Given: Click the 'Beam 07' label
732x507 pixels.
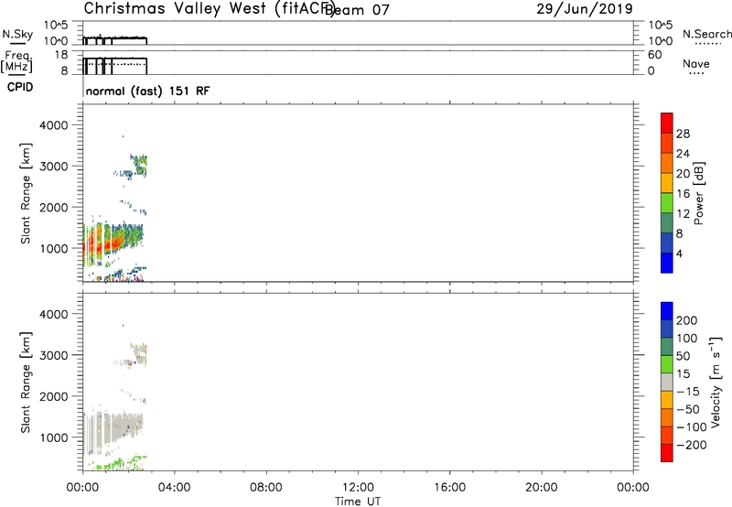Looking at the screenshot, I should [x=357, y=9].
